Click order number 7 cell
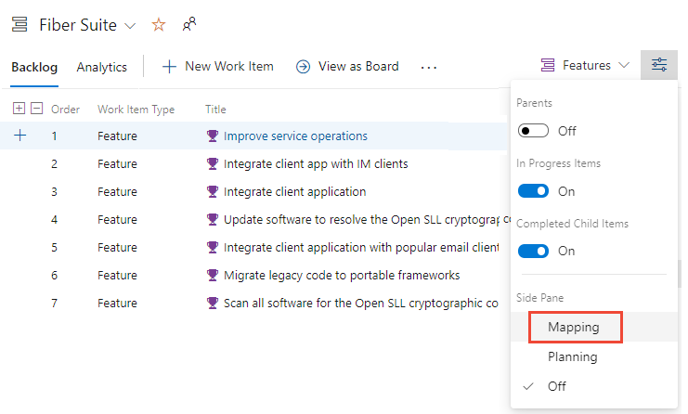This screenshot has height=414, width=688. click(54, 303)
